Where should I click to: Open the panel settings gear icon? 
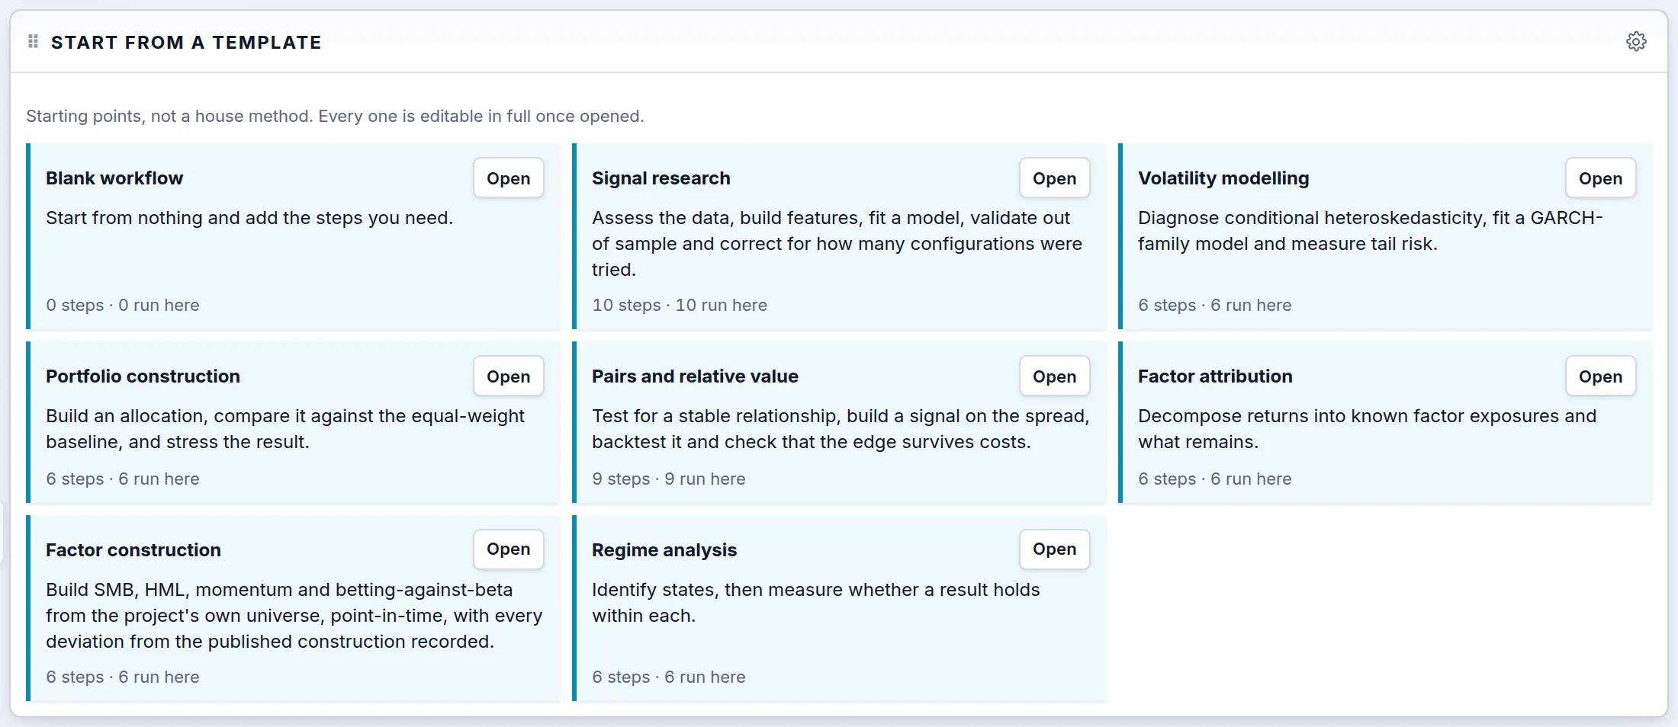tap(1636, 41)
